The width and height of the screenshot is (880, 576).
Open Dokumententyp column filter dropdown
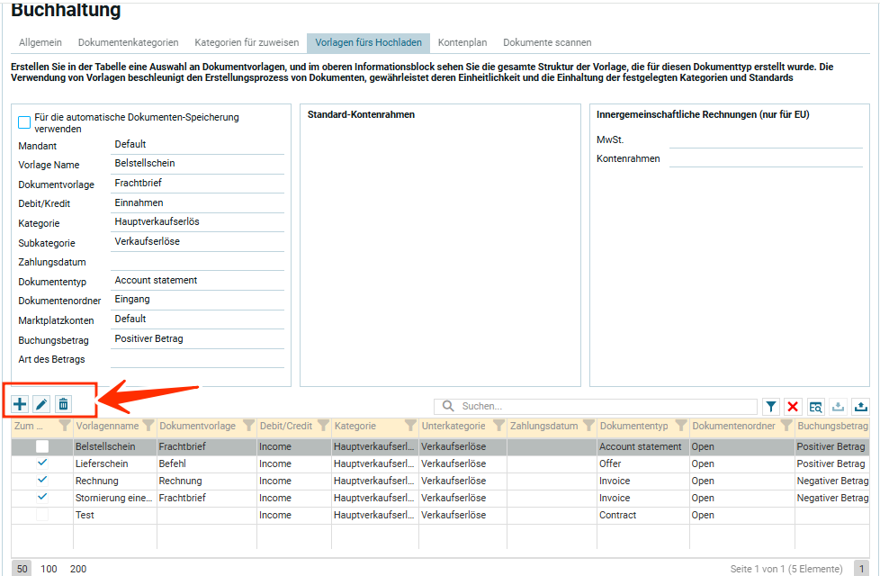pyautogui.click(x=680, y=426)
